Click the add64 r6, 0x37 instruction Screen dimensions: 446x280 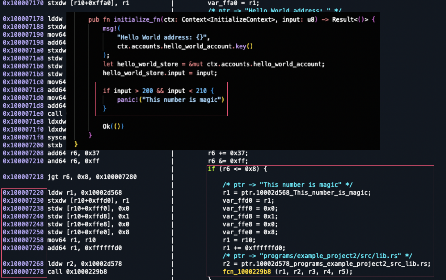click(73, 153)
